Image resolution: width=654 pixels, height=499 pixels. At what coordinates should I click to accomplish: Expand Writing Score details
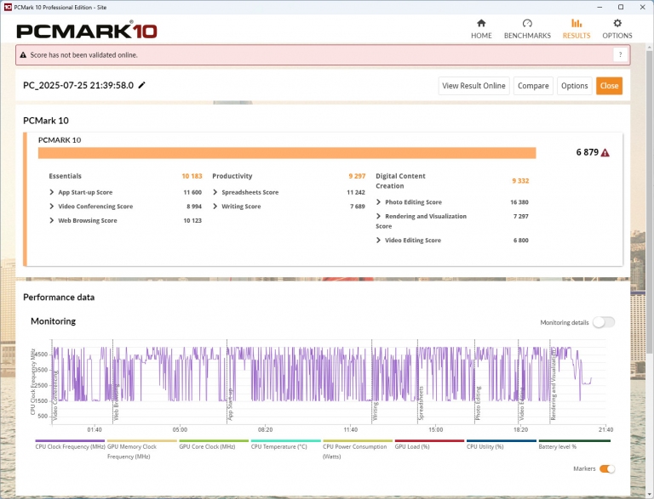215,207
